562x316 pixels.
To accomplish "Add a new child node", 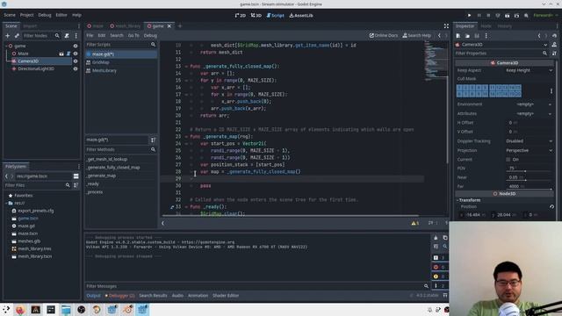I will pyautogui.click(x=8, y=36).
